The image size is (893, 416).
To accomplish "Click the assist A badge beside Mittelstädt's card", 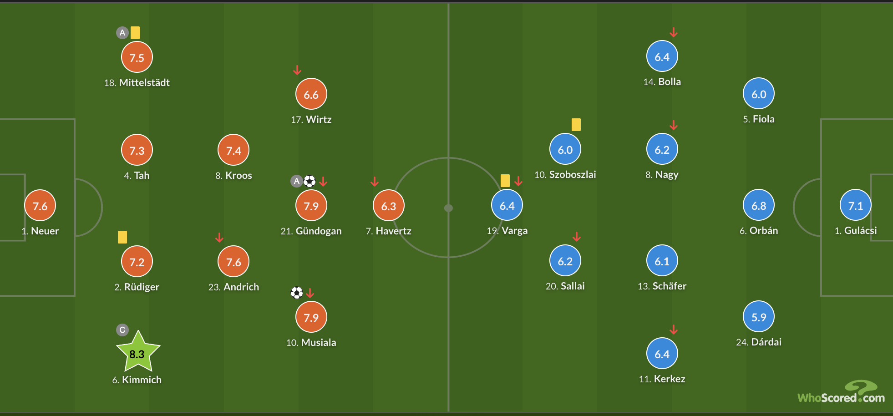I will click(x=122, y=33).
